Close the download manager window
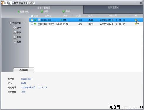Image resolution: width=144 pixels, height=110 pixels. point(141,3)
